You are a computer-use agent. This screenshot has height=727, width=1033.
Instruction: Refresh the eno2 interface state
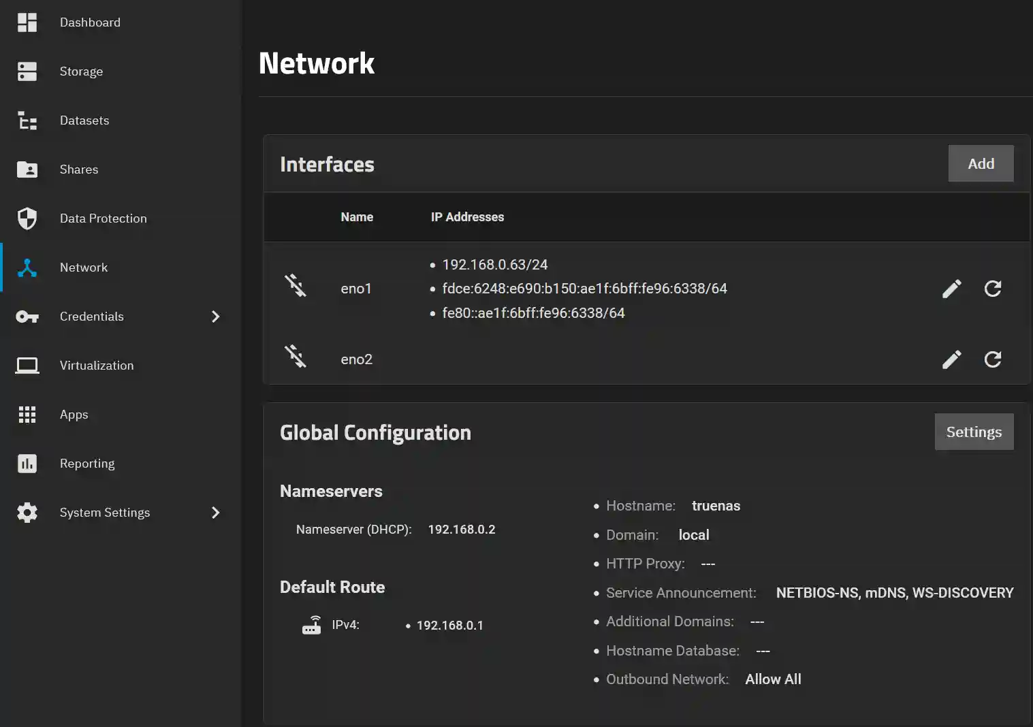coord(992,359)
